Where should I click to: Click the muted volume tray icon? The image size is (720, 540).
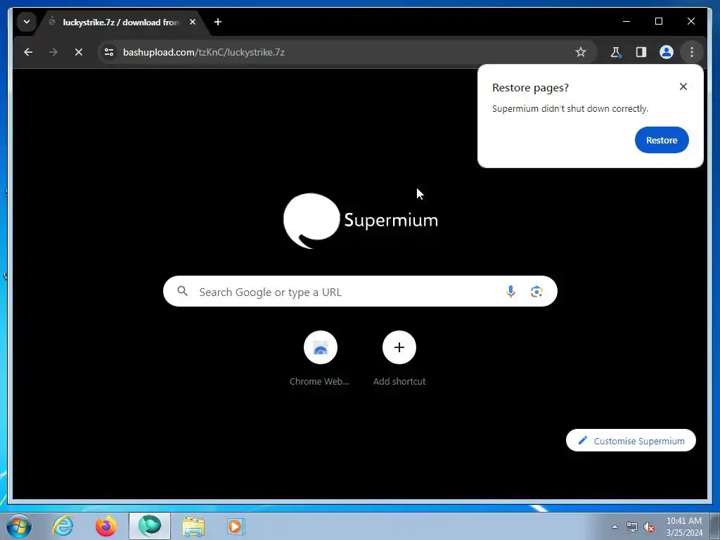click(x=649, y=527)
